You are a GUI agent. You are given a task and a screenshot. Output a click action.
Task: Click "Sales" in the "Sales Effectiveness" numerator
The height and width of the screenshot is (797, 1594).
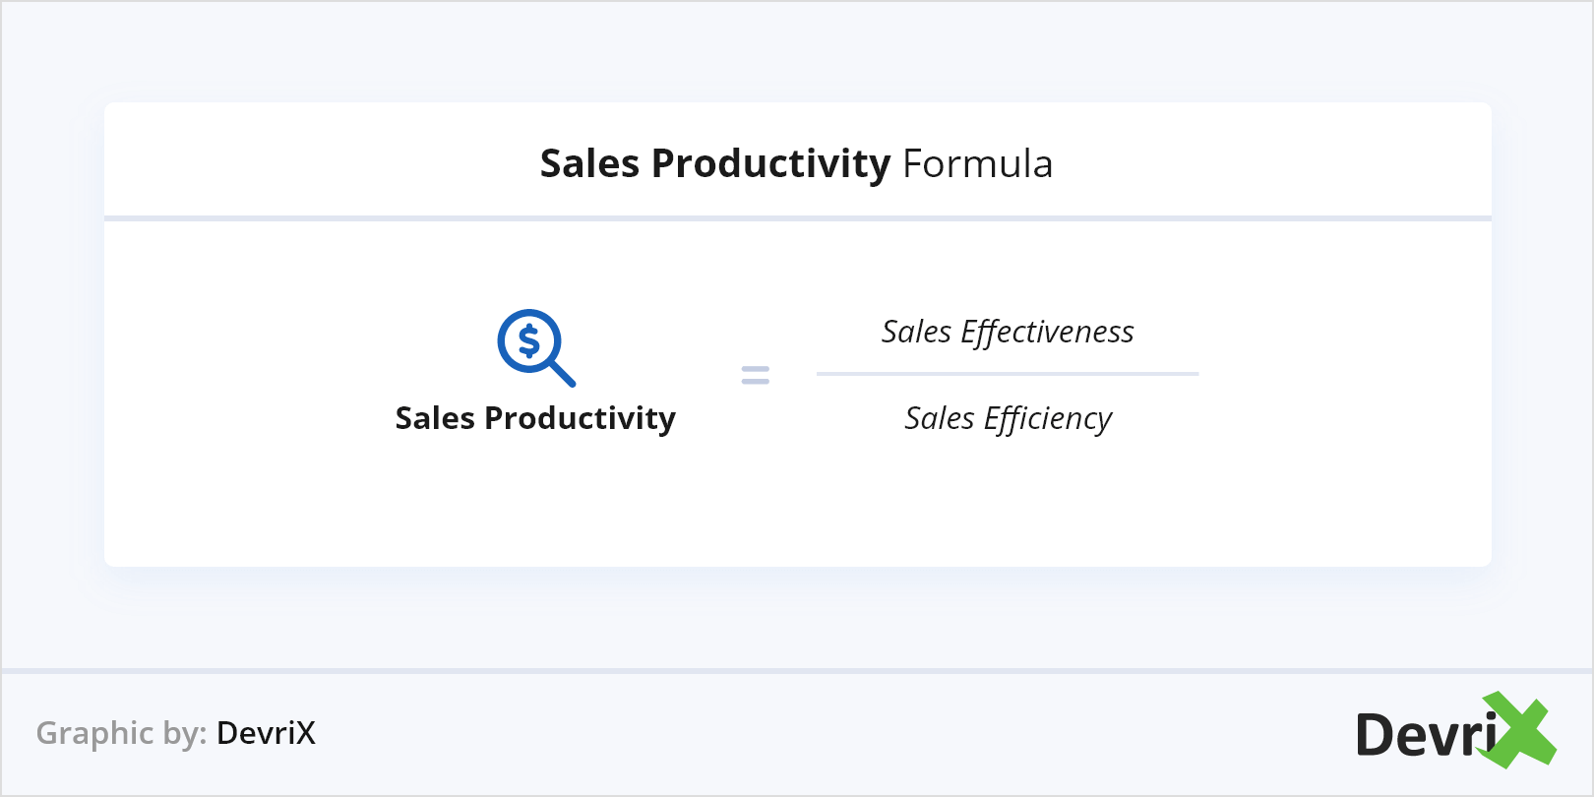point(916,333)
